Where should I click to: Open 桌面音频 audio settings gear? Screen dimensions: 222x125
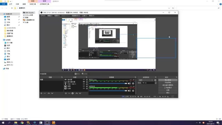(133, 91)
